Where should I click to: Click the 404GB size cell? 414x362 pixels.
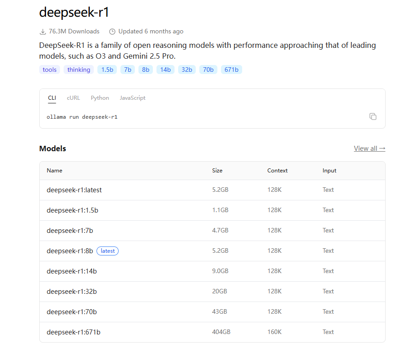[x=221, y=332]
